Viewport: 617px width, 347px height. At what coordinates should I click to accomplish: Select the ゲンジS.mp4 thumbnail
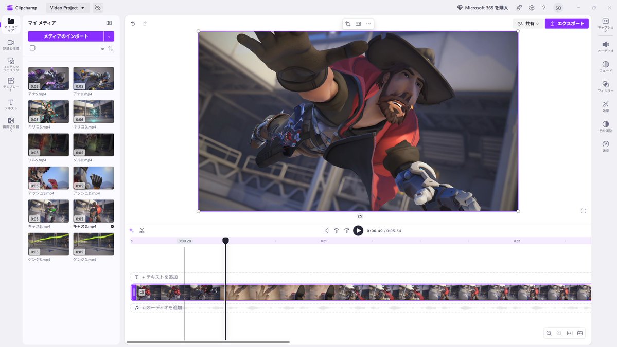click(x=48, y=244)
